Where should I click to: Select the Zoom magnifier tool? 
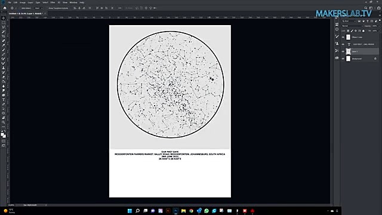pyautogui.click(x=4, y=122)
